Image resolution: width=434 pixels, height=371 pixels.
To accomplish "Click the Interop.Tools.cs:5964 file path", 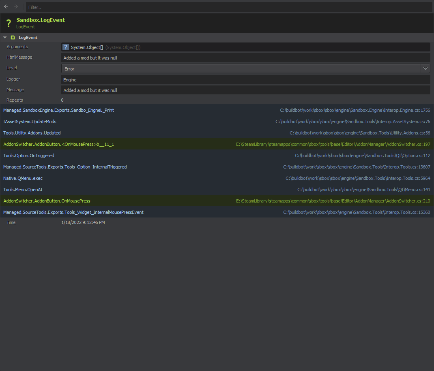I will [x=358, y=178].
